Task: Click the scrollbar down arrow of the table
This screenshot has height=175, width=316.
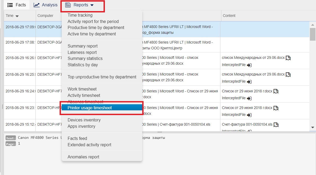Action: click(313, 127)
